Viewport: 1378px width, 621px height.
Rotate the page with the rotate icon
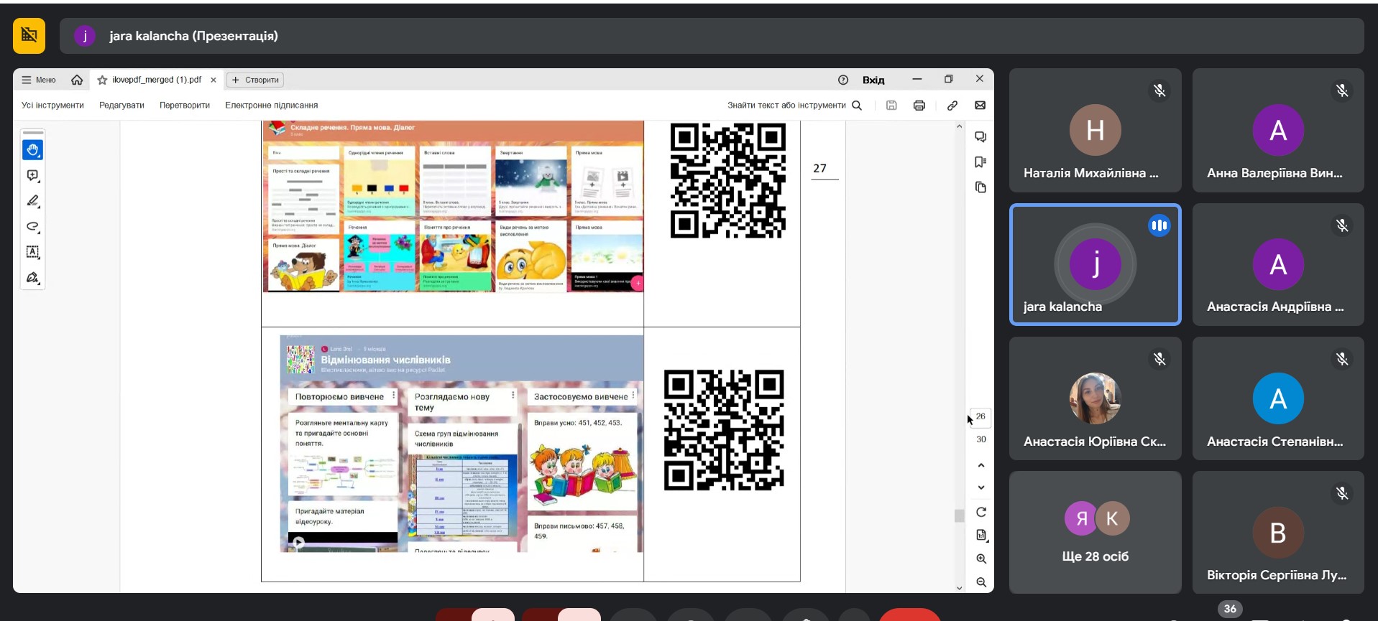pyautogui.click(x=981, y=512)
